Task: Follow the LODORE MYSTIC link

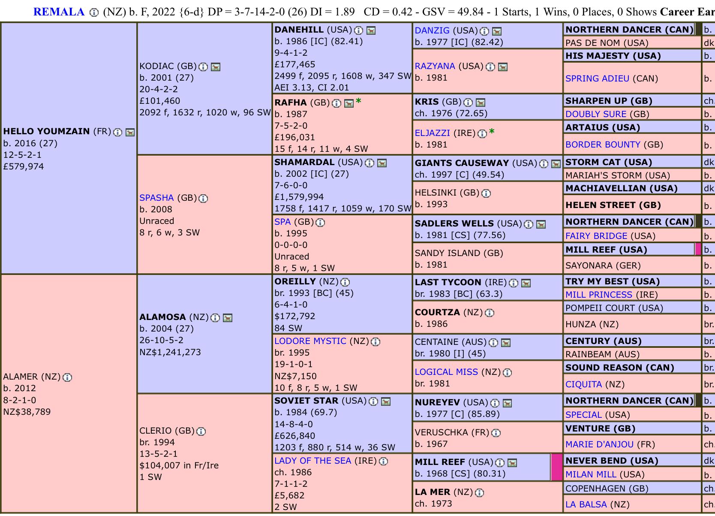Action: (310, 341)
